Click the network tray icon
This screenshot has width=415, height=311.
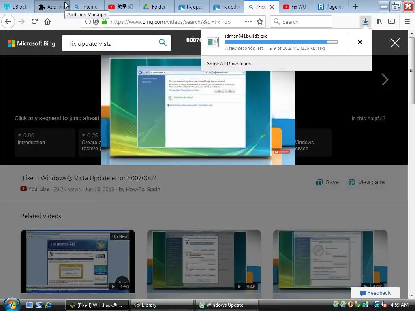(376, 305)
